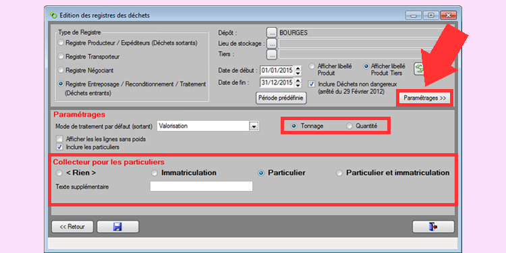Select Registre Entreposage / Reconditionnement option
This screenshot has height=253, width=506.
61,84
